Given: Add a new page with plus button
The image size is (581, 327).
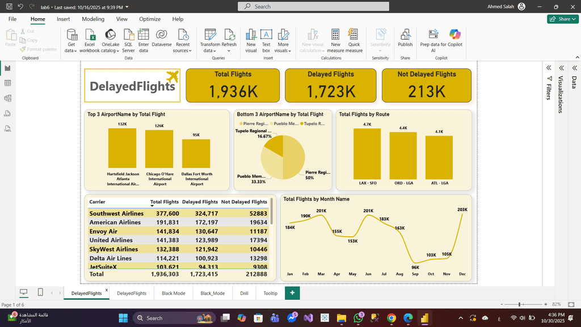Looking at the screenshot, I should coord(292,293).
